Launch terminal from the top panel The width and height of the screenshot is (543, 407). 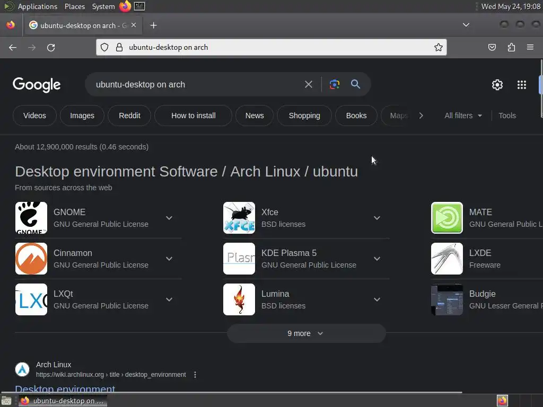pyautogui.click(x=139, y=6)
